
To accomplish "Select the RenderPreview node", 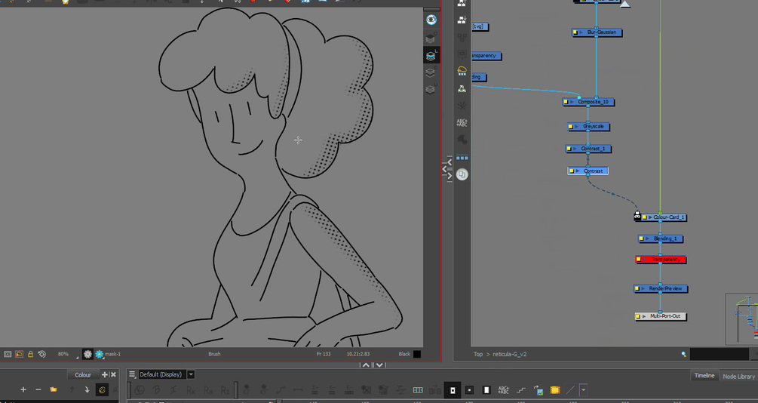I will [661, 289].
